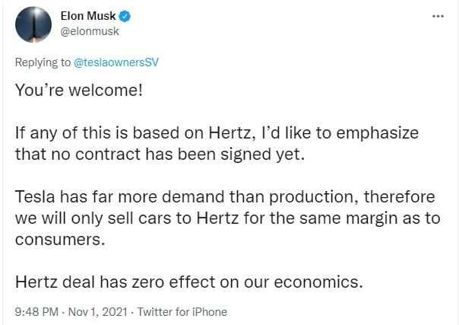Click the 'Replying to' label
Screen dimensions: 459x325
(x=43, y=62)
